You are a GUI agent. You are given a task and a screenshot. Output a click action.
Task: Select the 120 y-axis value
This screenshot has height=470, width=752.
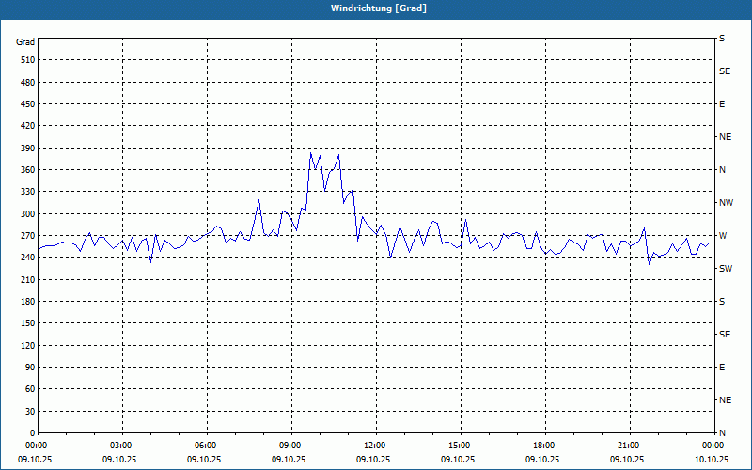pyautogui.click(x=27, y=345)
